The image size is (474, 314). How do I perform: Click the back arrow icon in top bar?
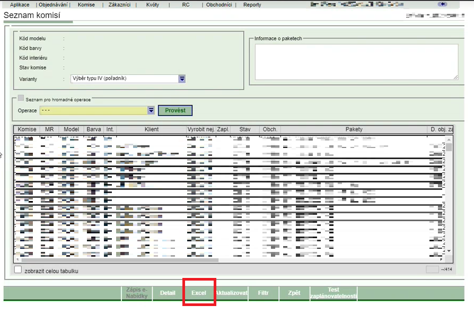[442, 4]
